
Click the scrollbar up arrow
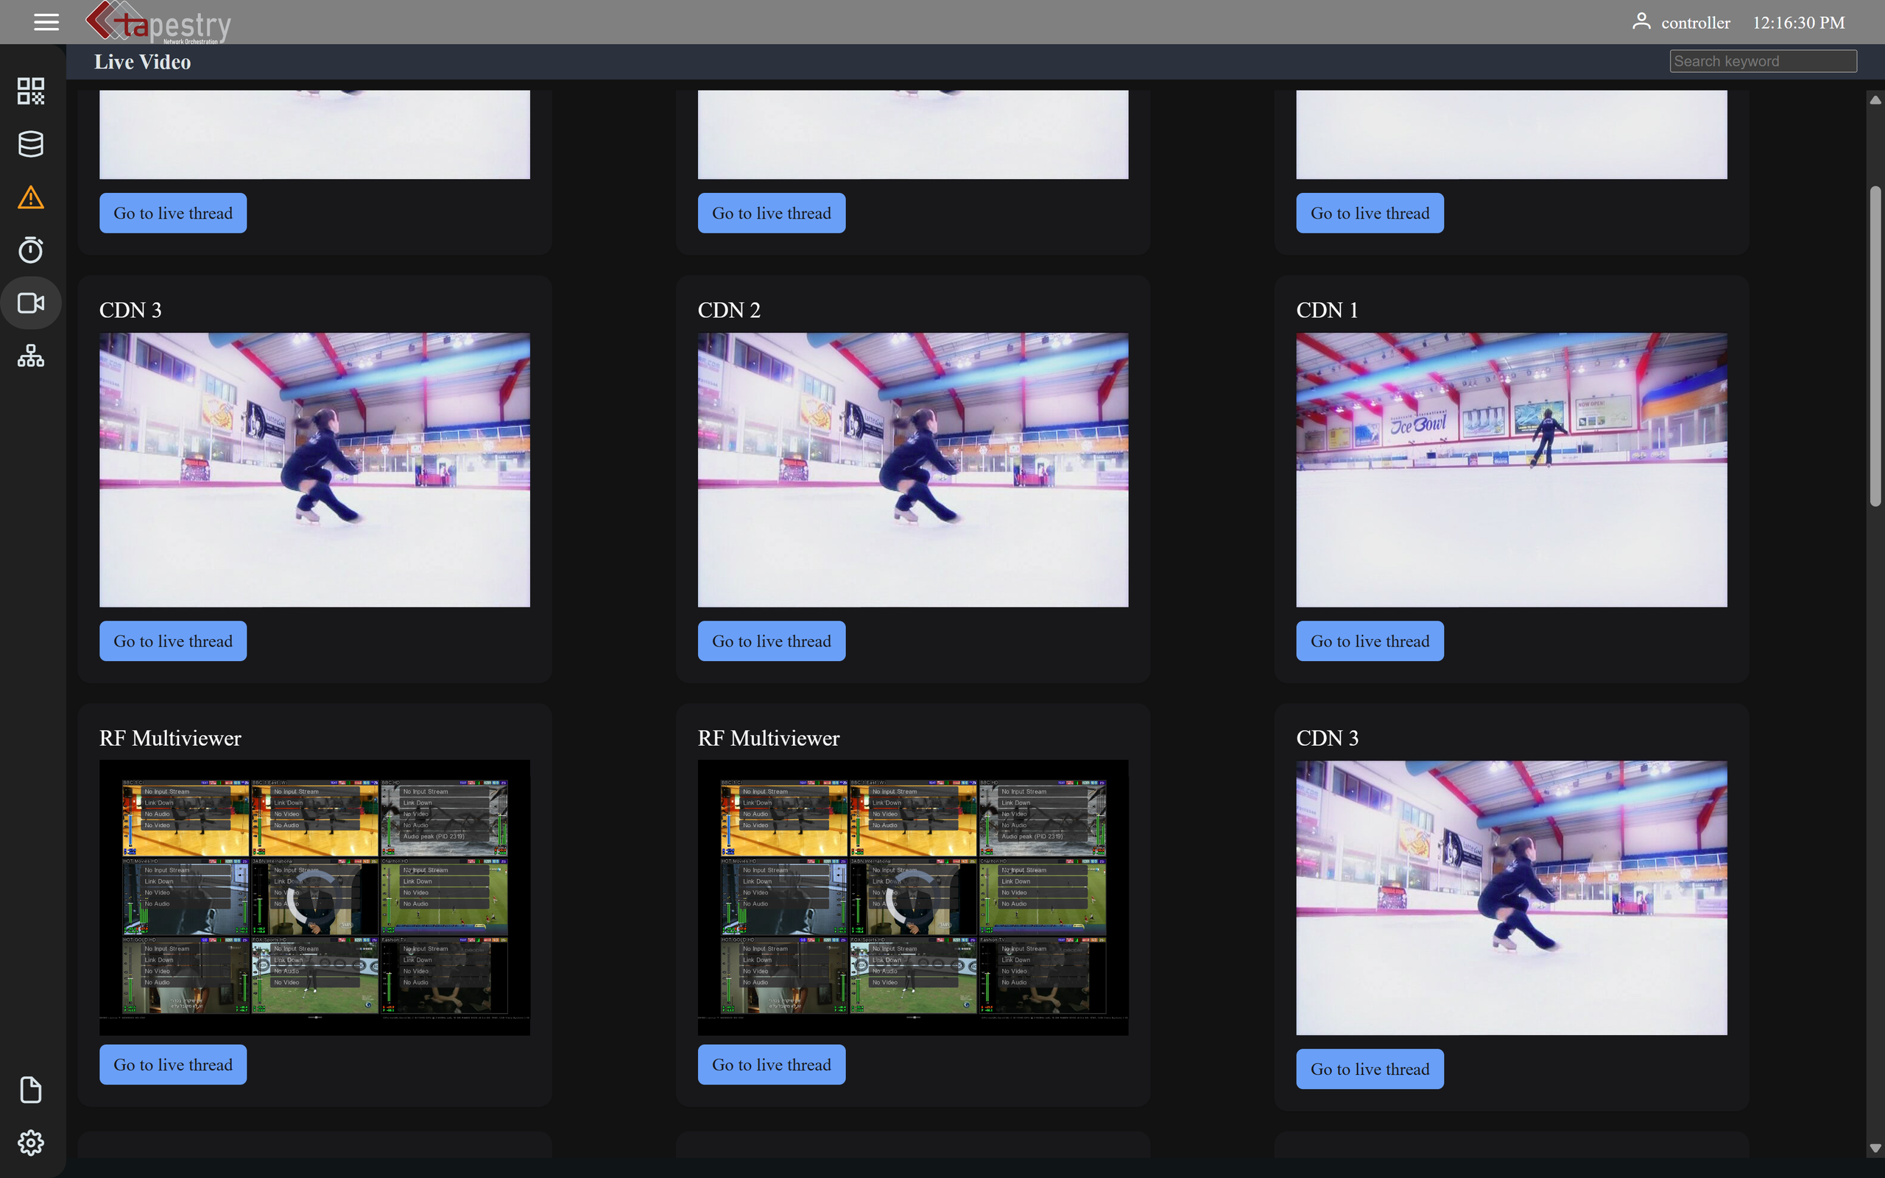pyautogui.click(x=1875, y=99)
